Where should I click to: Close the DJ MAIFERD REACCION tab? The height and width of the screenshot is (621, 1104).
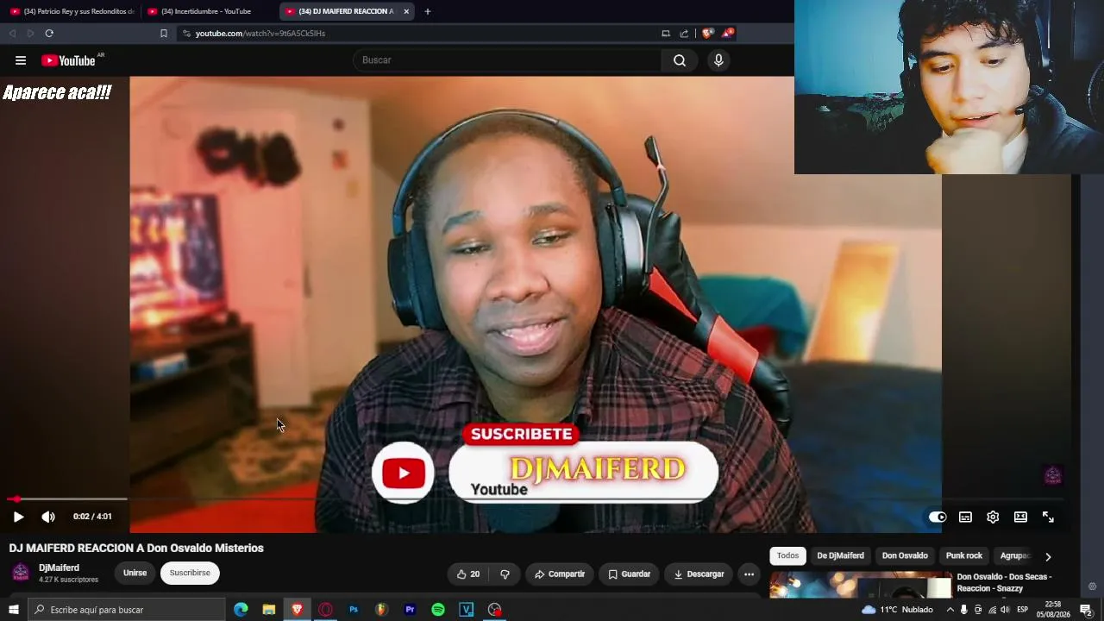pyautogui.click(x=406, y=11)
